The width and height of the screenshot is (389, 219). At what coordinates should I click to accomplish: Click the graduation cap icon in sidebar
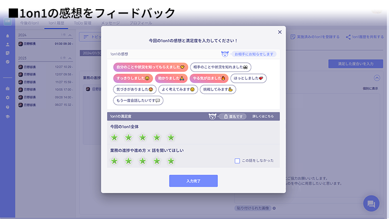[7, 117]
